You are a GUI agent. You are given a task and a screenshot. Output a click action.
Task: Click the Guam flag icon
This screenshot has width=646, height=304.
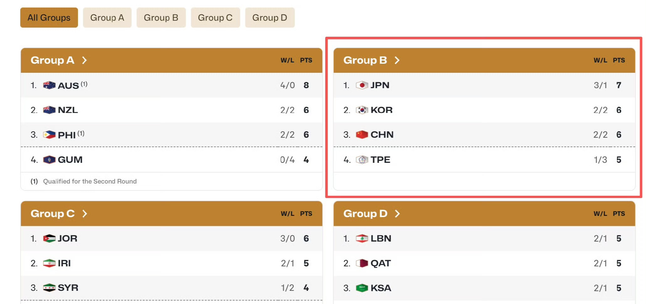tap(49, 160)
